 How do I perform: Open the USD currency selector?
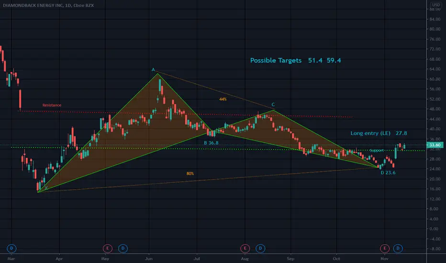(436, 5)
